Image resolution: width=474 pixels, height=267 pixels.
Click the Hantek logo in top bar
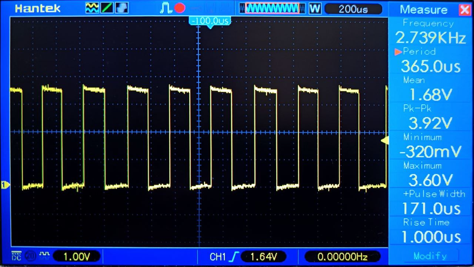click(x=37, y=8)
